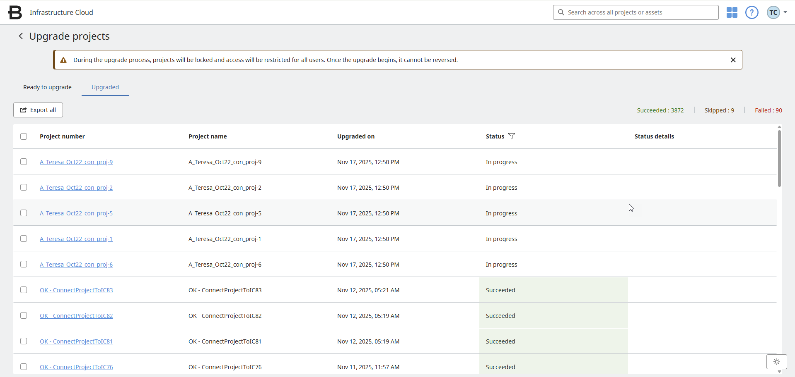This screenshot has height=377, width=795.
Task: Dismiss the upgrade warning banner
Action: [733, 60]
